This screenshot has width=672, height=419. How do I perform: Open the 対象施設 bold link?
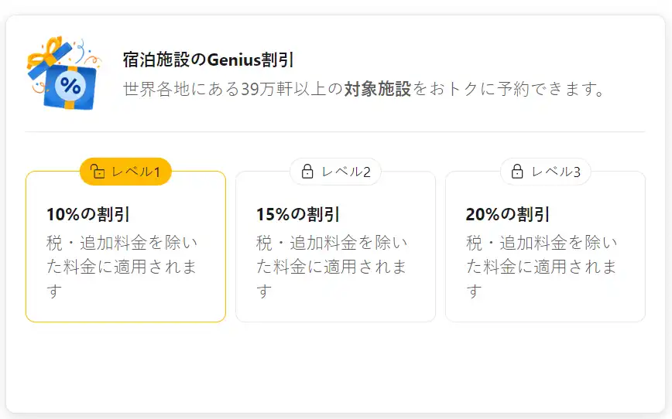pyautogui.click(x=378, y=89)
